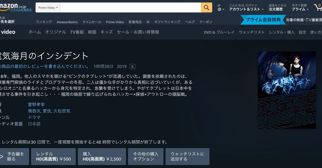Select the TV番組 tab
Viewport: 322px width, 168px height.
tap(77, 32)
